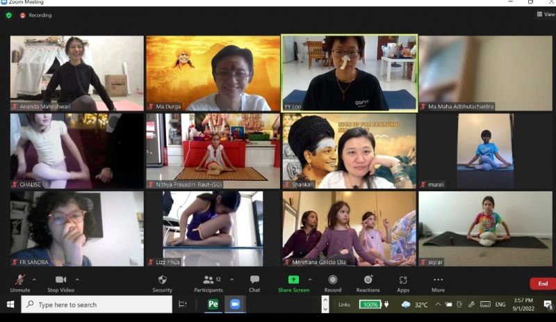Open the Security shield icon

[163, 280]
